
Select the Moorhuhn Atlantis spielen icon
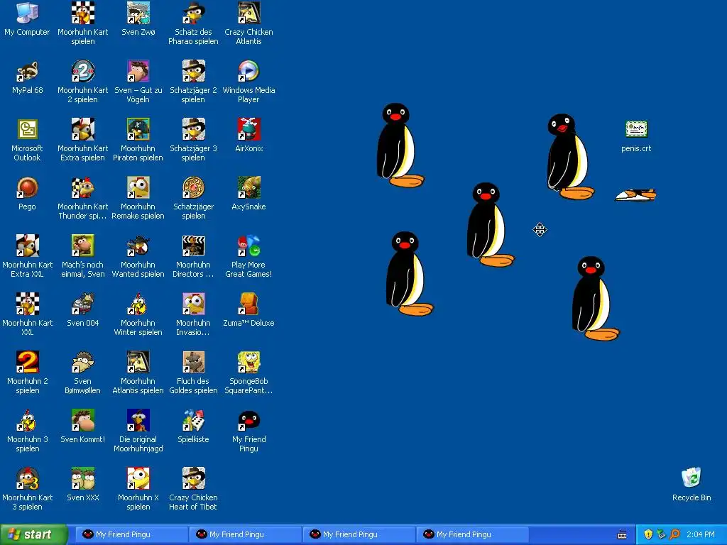(x=138, y=362)
